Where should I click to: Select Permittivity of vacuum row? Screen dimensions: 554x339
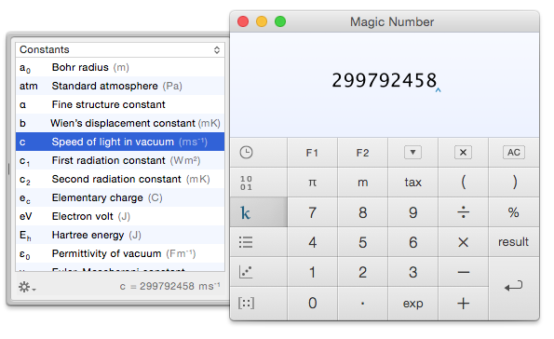coord(120,253)
